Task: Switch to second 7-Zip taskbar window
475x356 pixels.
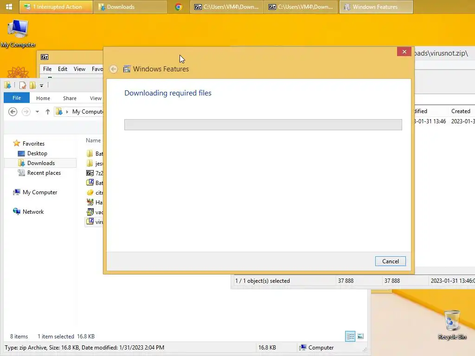Action: pyautogui.click(x=301, y=7)
